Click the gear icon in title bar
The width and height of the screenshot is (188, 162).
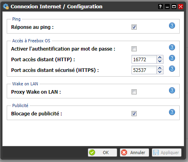(6, 6)
